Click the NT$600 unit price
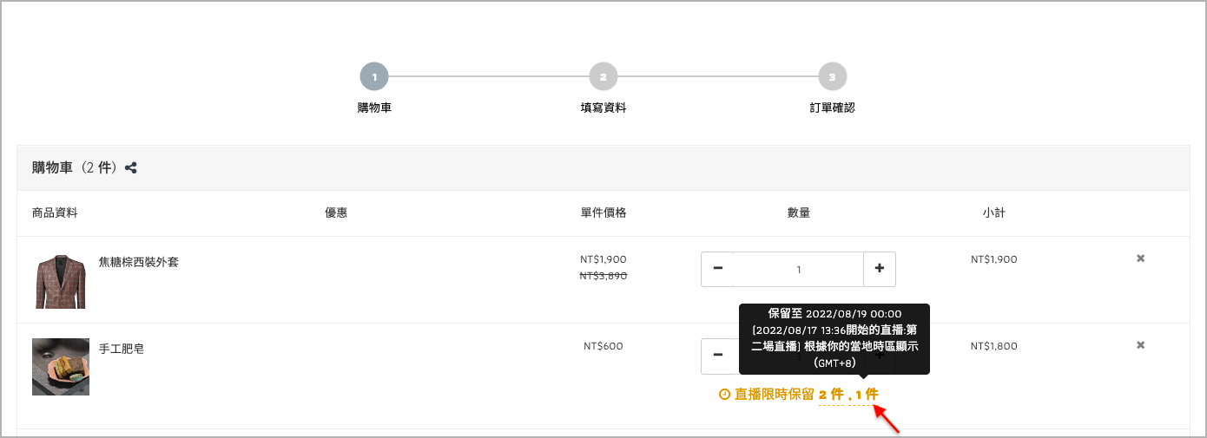The width and height of the screenshot is (1207, 438). 603,346
